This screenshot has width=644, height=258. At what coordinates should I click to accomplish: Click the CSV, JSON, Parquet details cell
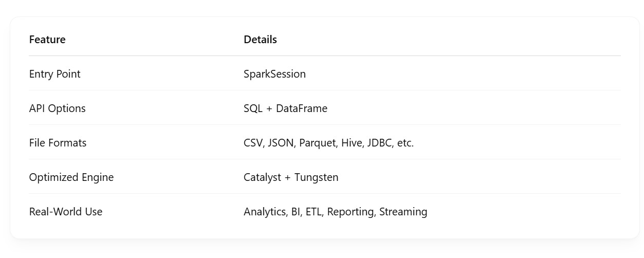(328, 143)
